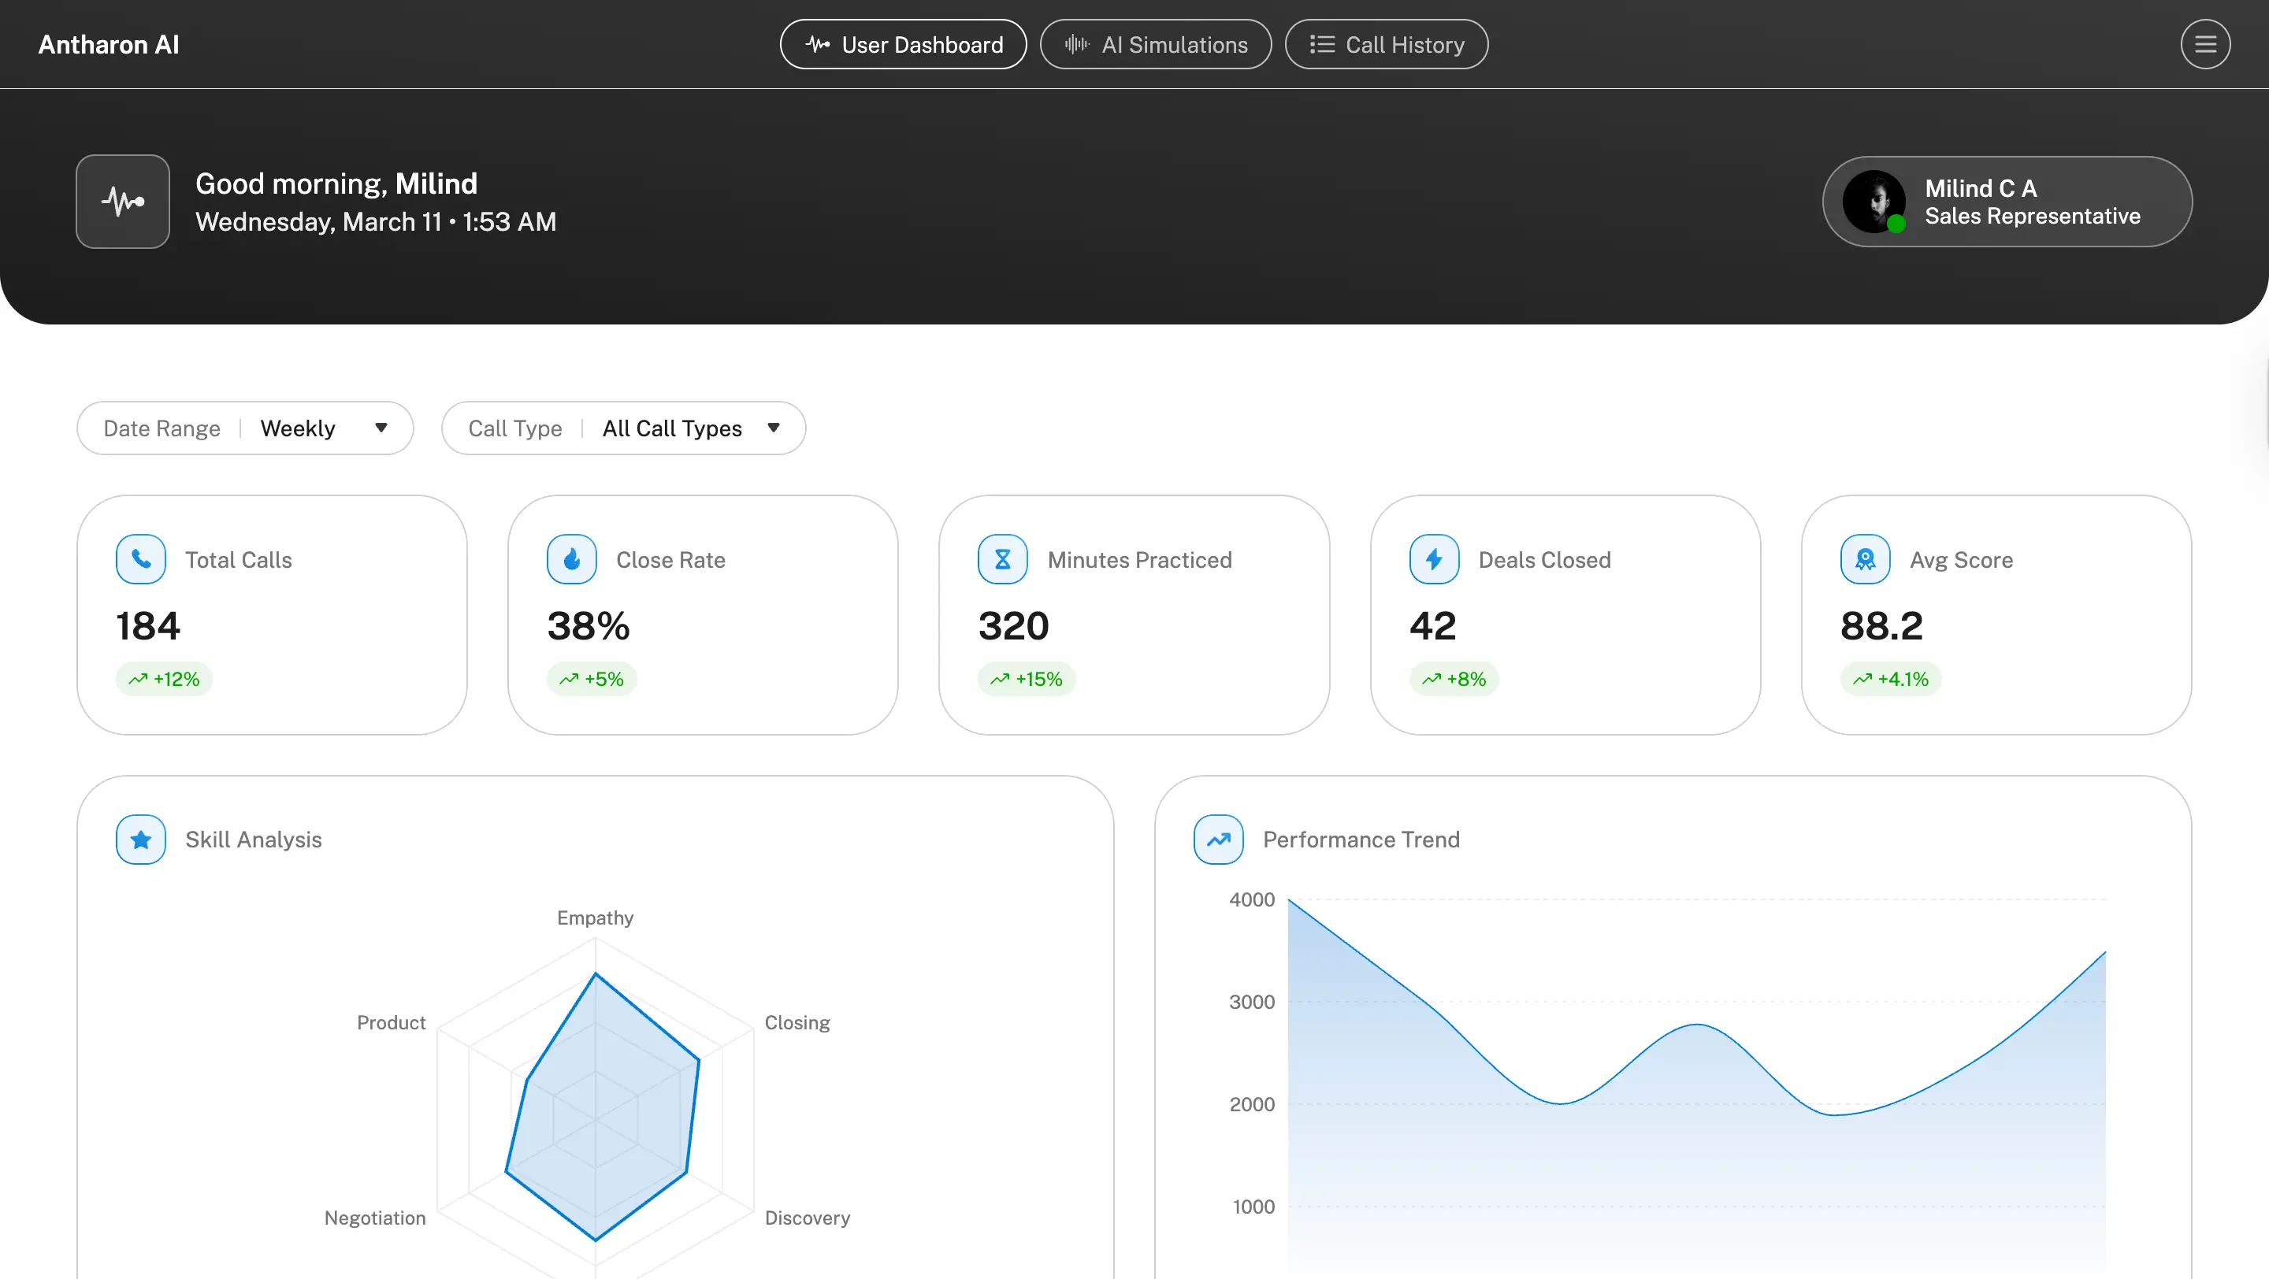Open Milind C A profile button
2269x1279 pixels.
(2007, 202)
